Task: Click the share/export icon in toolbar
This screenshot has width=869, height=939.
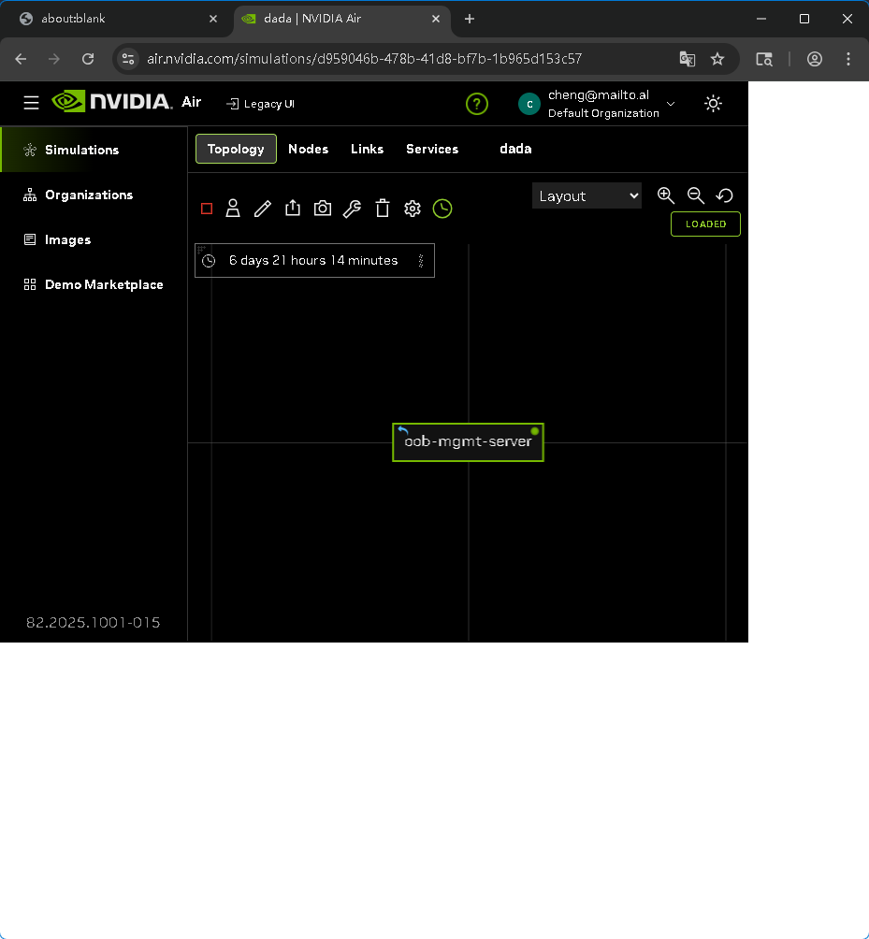Action: tap(293, 209)
